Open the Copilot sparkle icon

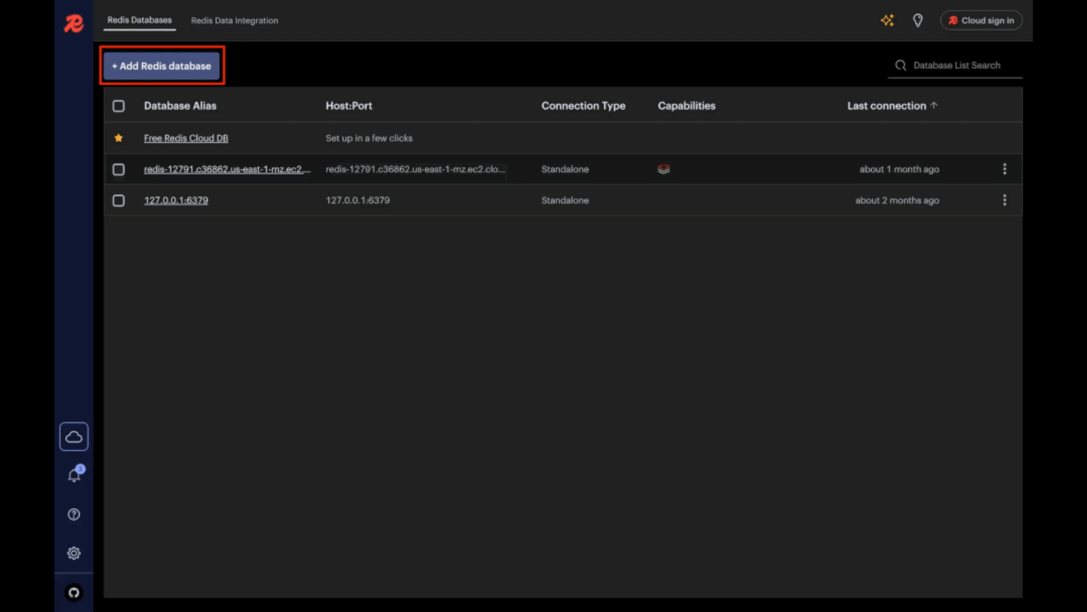(887, 20)
